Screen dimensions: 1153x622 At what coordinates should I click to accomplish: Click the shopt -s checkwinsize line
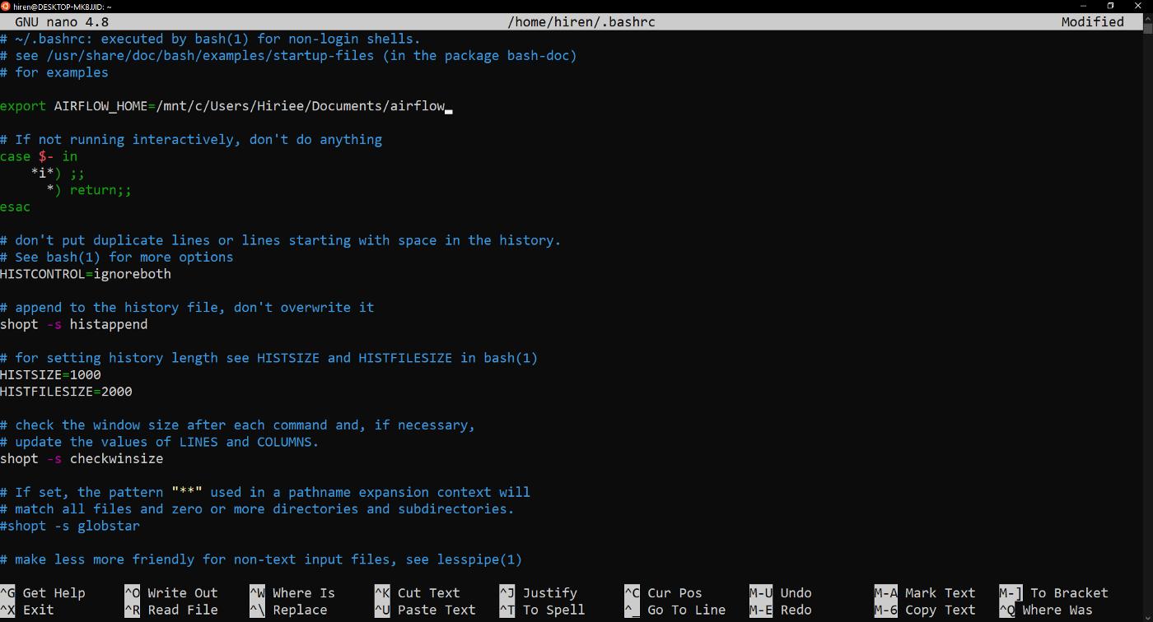pyautogui.click(x=82, y=458)
